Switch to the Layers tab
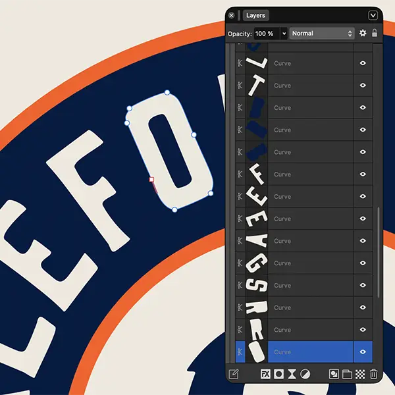395x395 pixels. click(255, 15)
